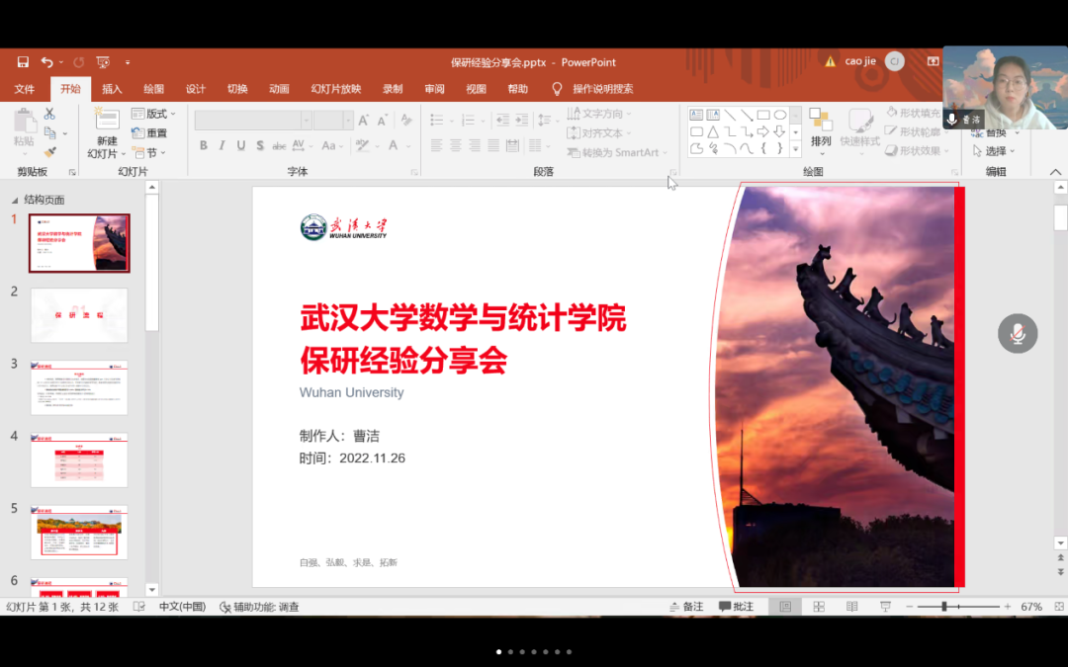Image resolution: width=1068 pixels, height=667 pixels.
Task: Click the Save icon in quick access toolbar
Action: (x=23, y=62)
